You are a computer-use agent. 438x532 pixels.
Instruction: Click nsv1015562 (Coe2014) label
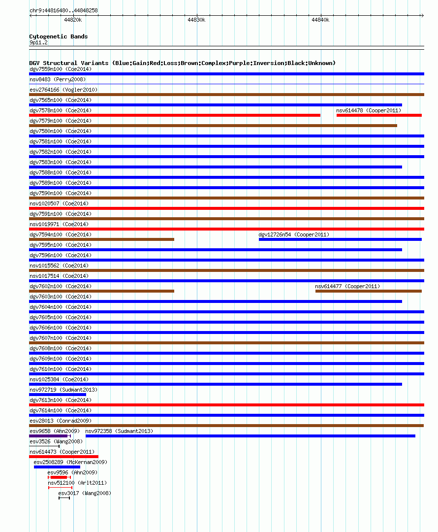(59, 266)
